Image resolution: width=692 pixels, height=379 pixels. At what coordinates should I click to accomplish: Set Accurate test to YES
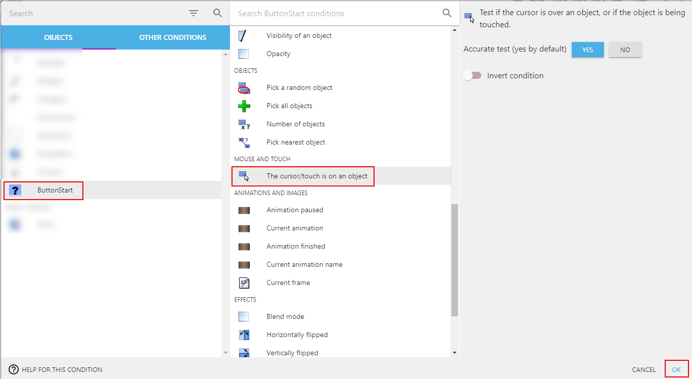pos(587,50)
